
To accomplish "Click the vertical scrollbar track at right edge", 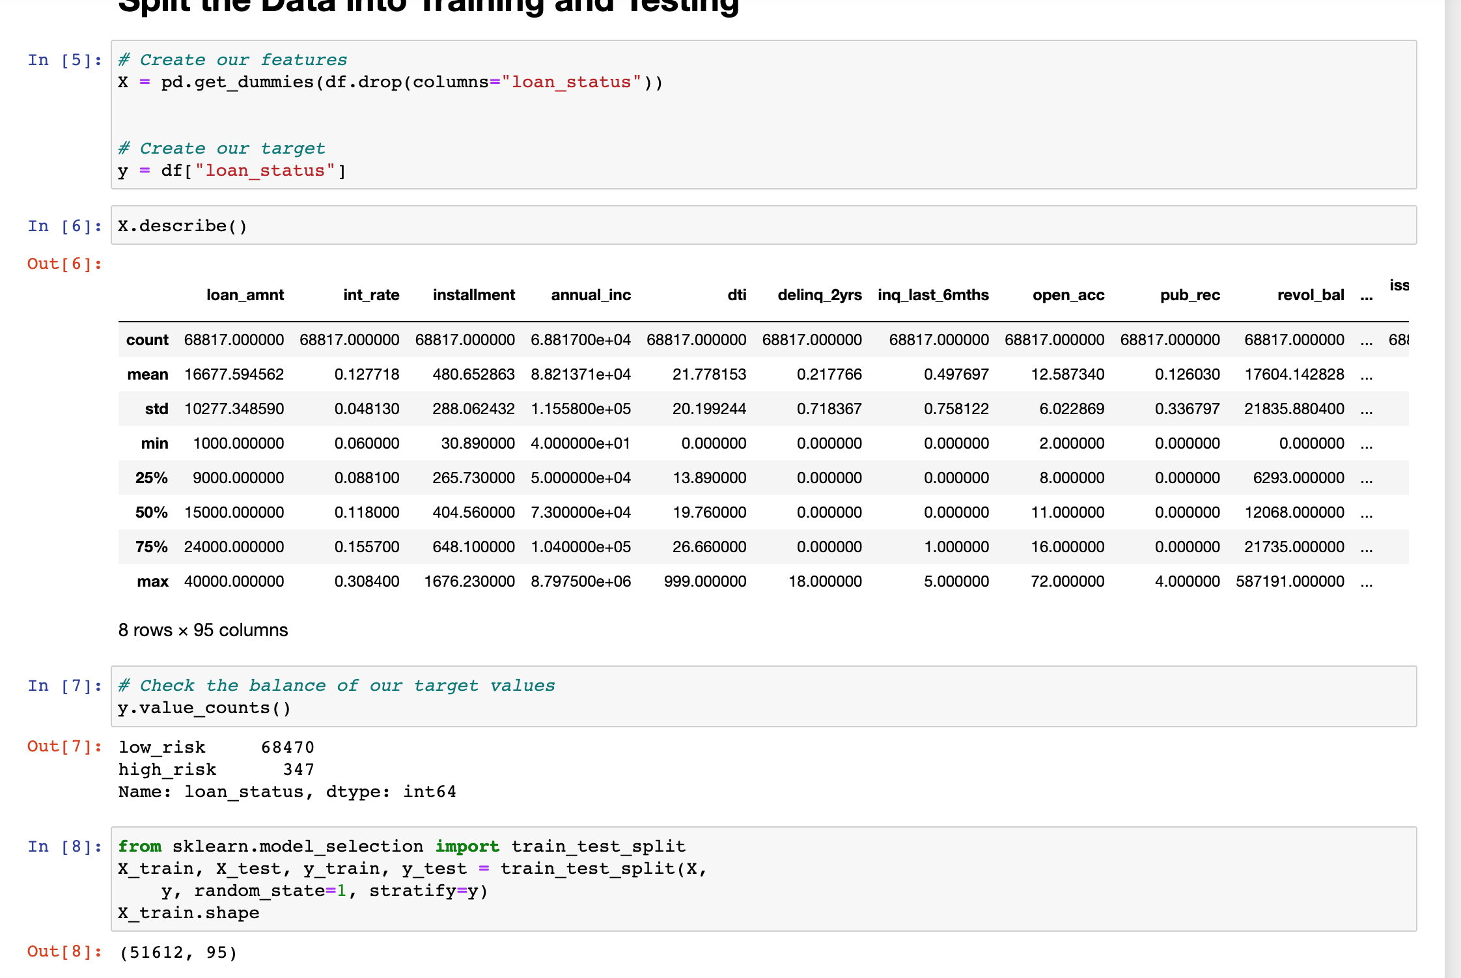I will 1453,489.
